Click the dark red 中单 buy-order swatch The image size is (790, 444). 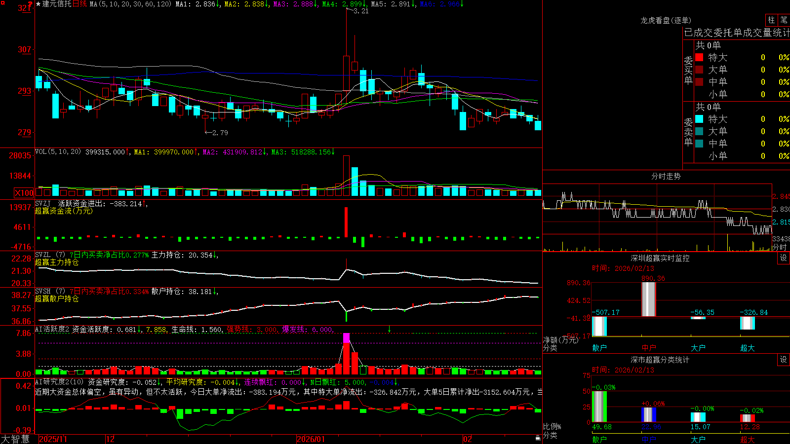pyautogui.click(x=699, y=81)
